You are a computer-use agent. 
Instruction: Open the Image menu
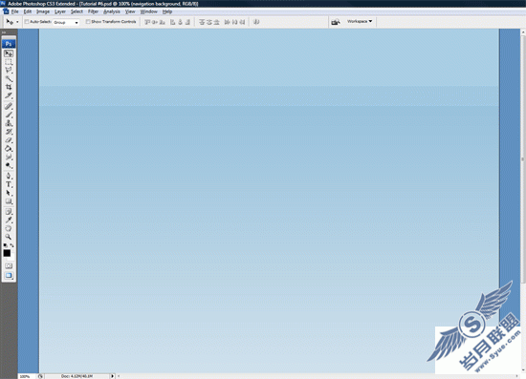(43, 11)
